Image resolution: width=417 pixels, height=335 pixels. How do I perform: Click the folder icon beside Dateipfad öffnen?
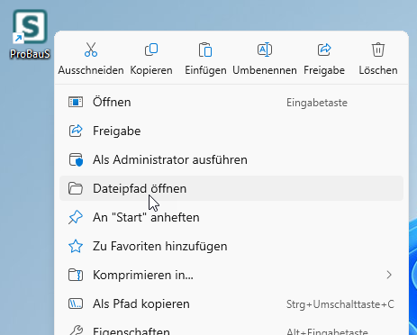76,188
